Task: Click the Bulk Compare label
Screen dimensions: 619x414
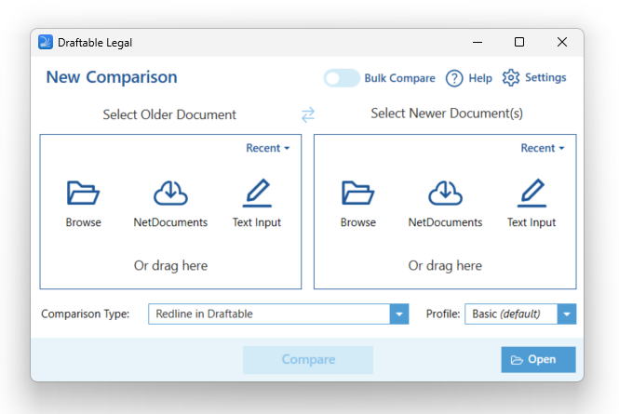Action: pos(399,78)
